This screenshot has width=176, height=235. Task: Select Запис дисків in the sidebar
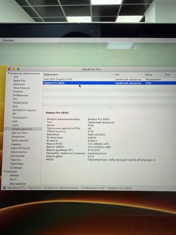tap(19, 140)
